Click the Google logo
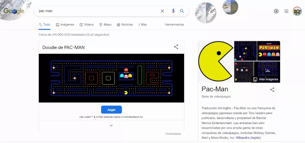Viewport: 305px width, 143px height. [14, 11]
